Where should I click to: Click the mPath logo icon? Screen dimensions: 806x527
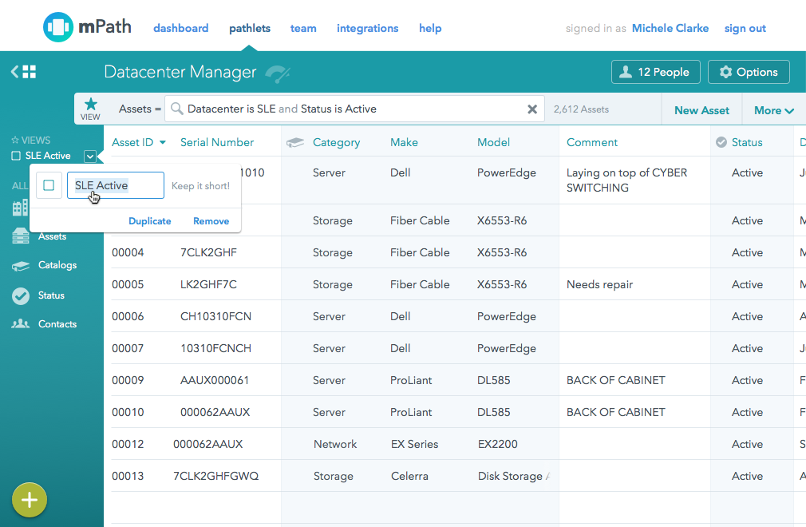58,28
